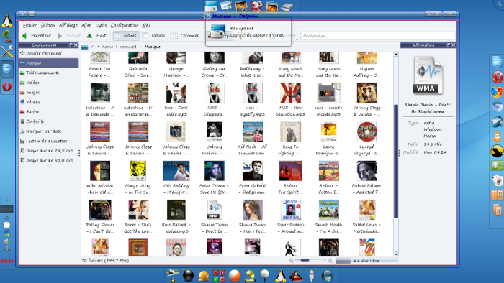Click the Tux penguin in left panel
Image resolution: width=504 pixels, height=283 pixels.
point(6,21)
